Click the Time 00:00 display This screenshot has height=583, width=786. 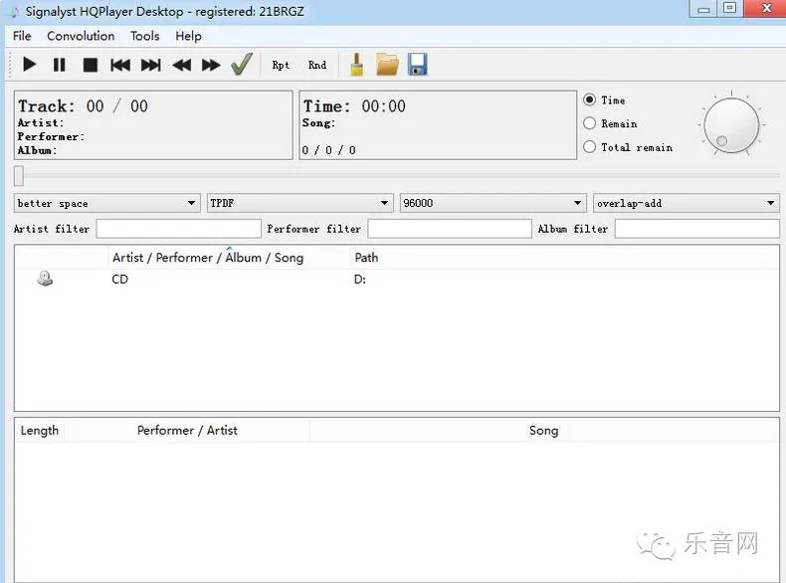pyautogui.click(x=354, y=105)
